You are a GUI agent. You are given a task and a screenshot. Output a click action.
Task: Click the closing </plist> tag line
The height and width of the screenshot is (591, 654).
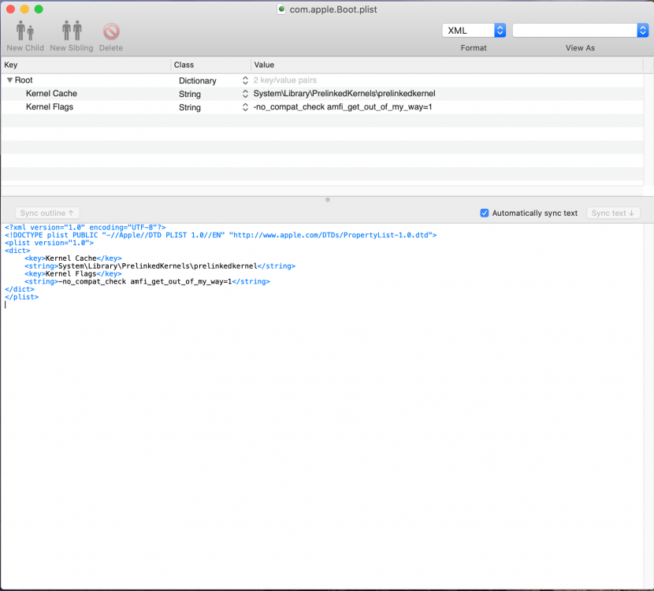coord(22,297)
